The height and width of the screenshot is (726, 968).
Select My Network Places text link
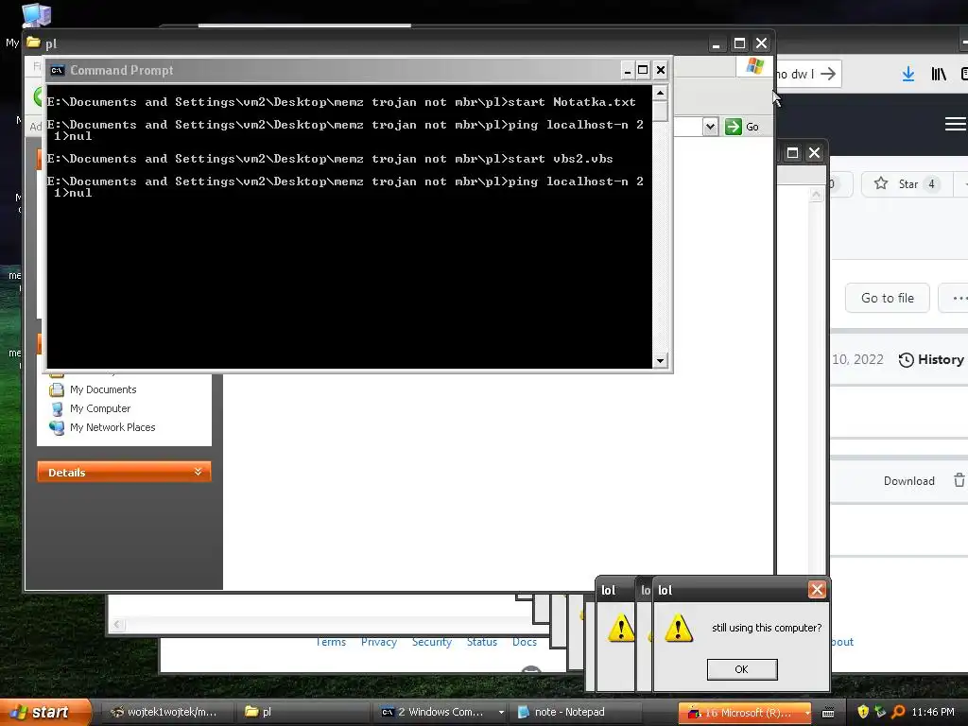pos(112,427)
